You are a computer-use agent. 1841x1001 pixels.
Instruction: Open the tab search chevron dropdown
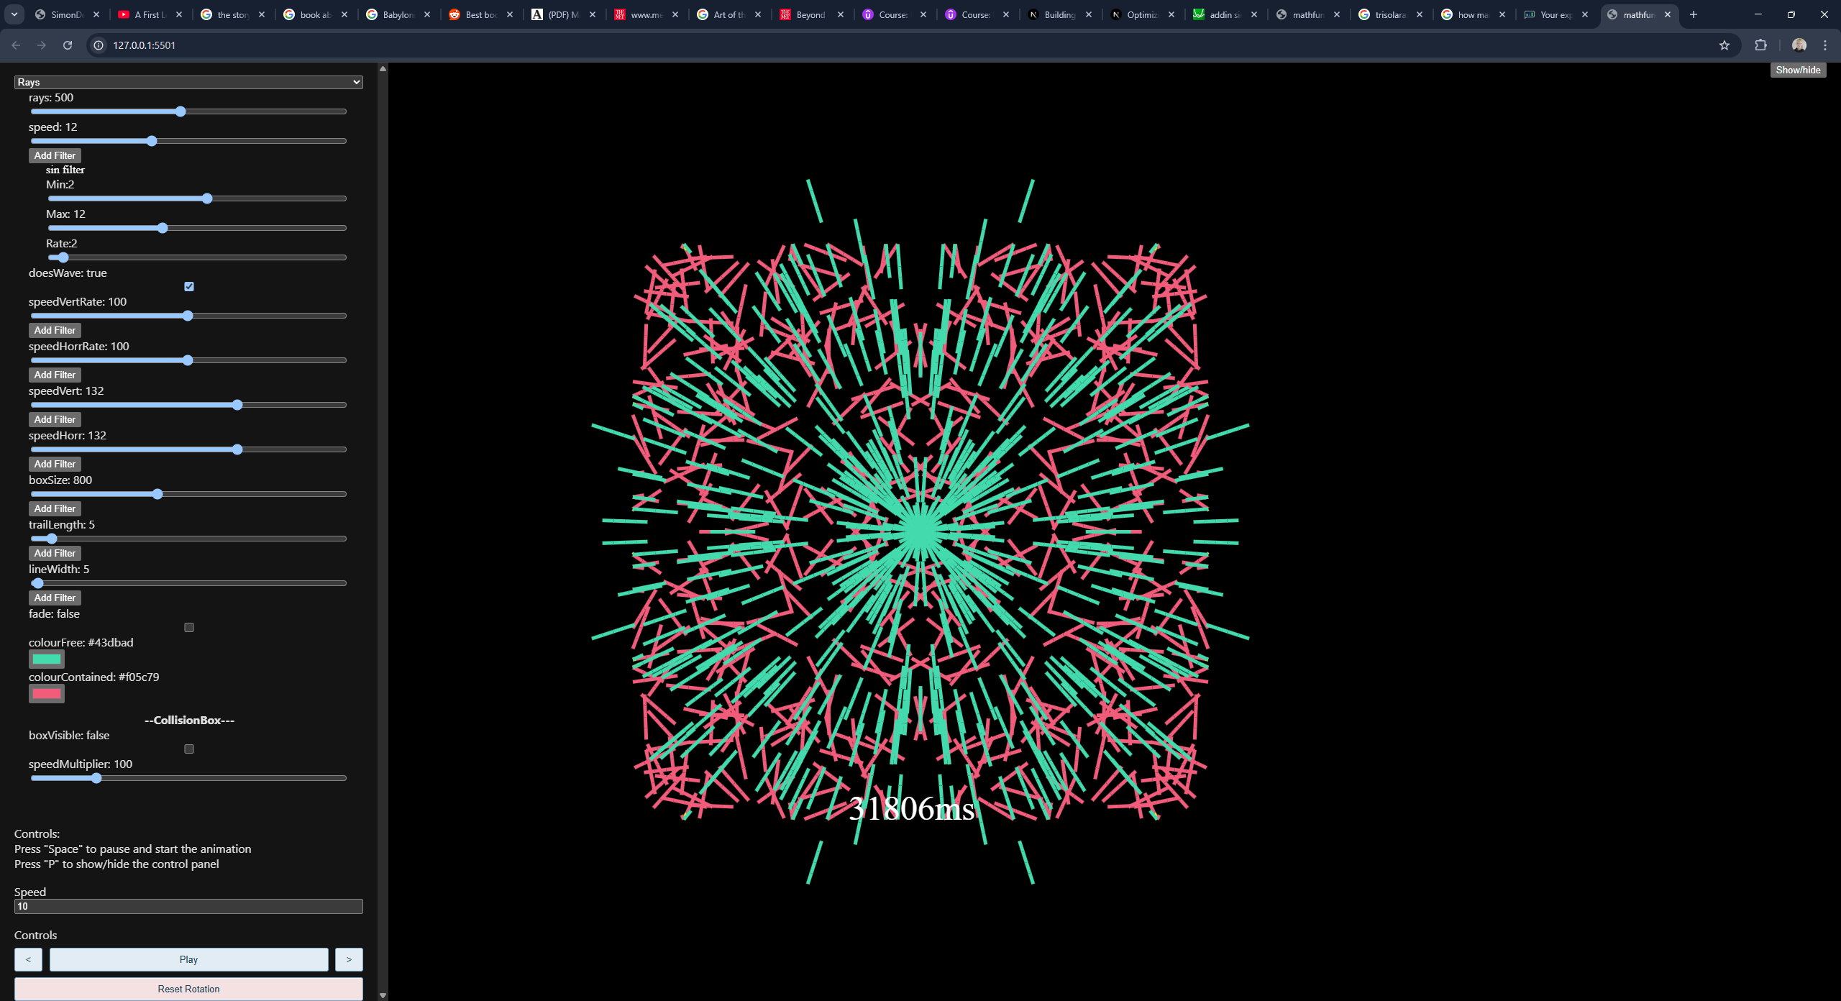click(x=14, y=14)
